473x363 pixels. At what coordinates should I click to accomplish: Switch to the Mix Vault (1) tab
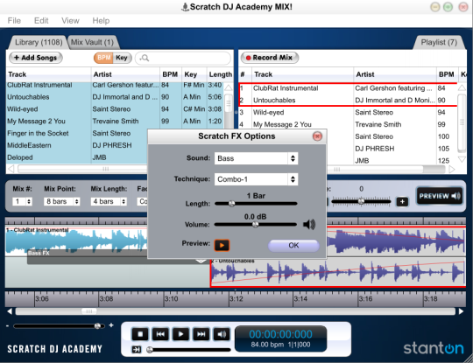[x=92, y=43]
